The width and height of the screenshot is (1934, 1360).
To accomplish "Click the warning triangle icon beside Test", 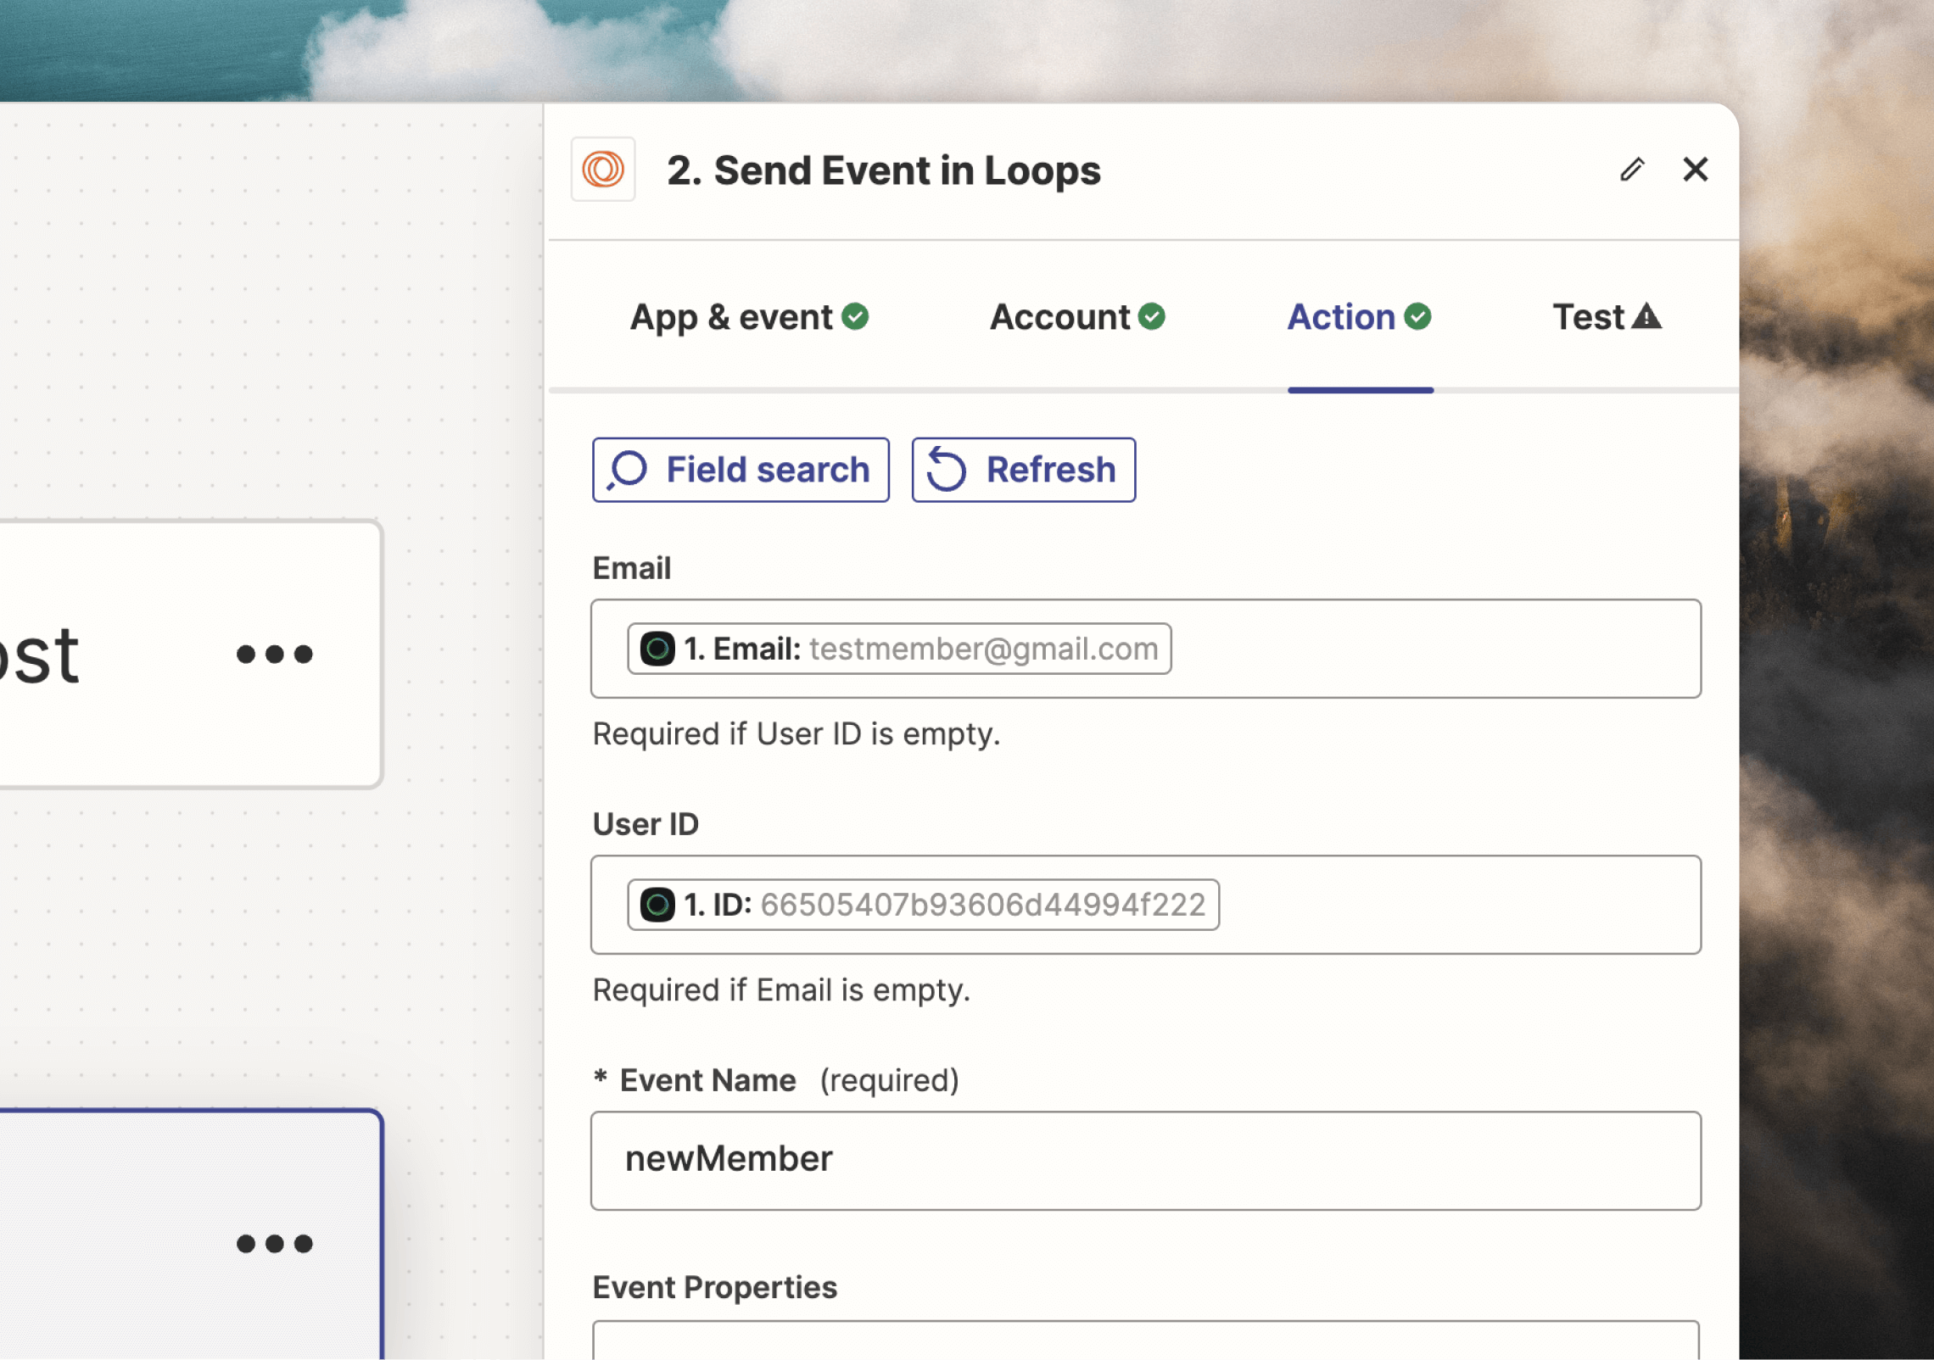I will tap(1646, 316).
